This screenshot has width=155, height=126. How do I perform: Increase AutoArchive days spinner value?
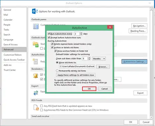click(81, 33)
